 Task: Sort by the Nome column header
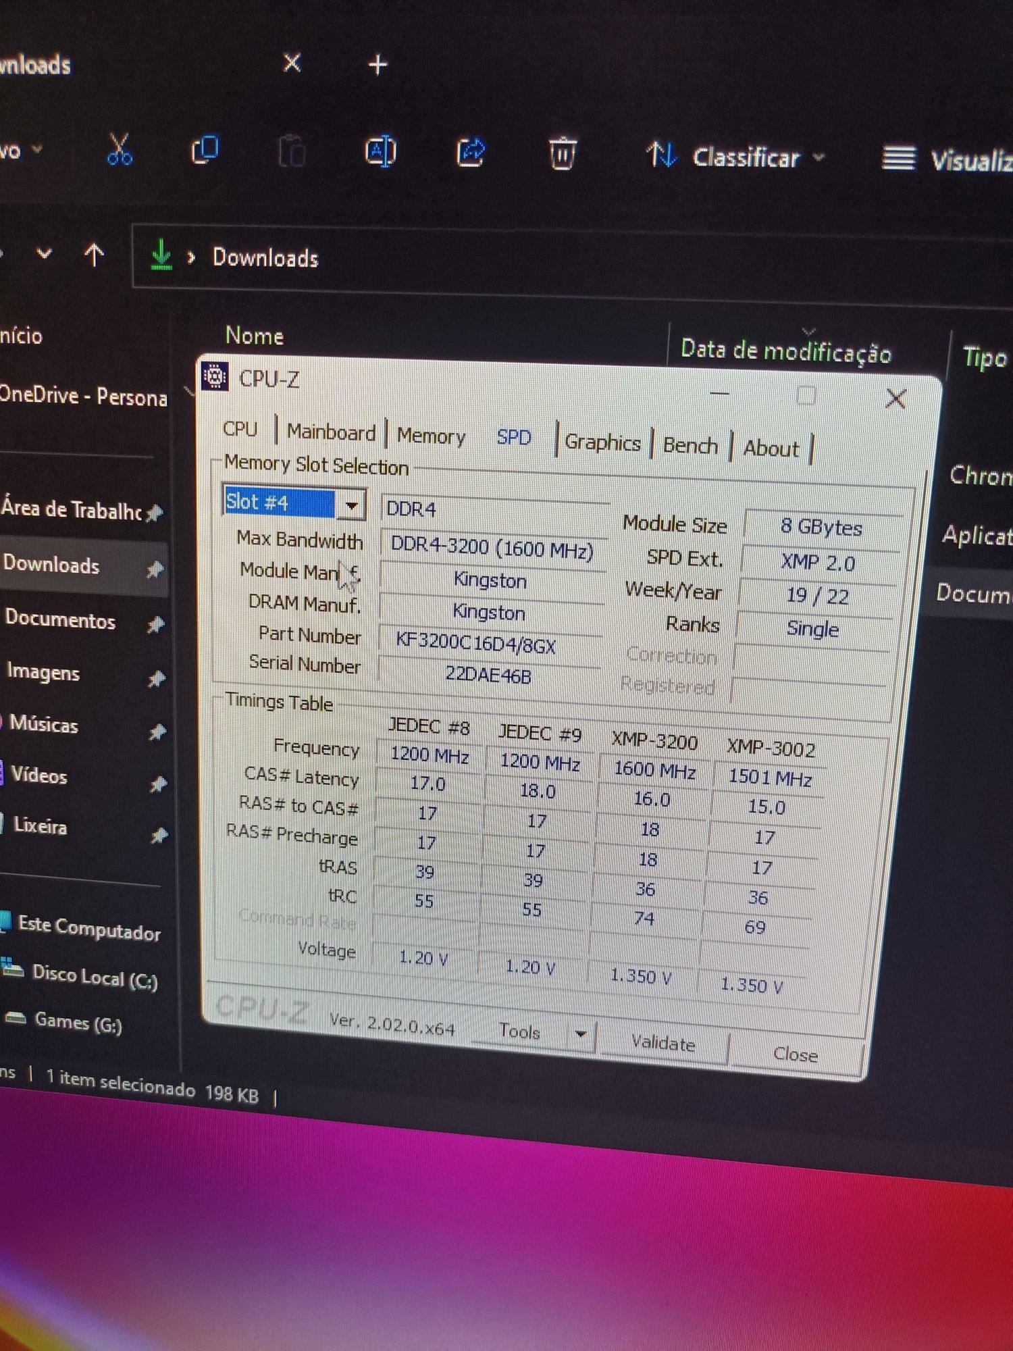click(x=255, y=336)
